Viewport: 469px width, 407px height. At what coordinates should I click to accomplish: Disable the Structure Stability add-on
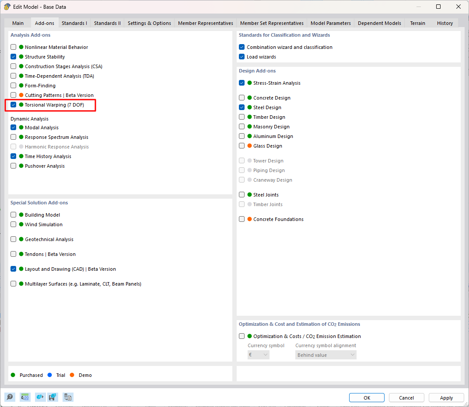pos(13,56)
